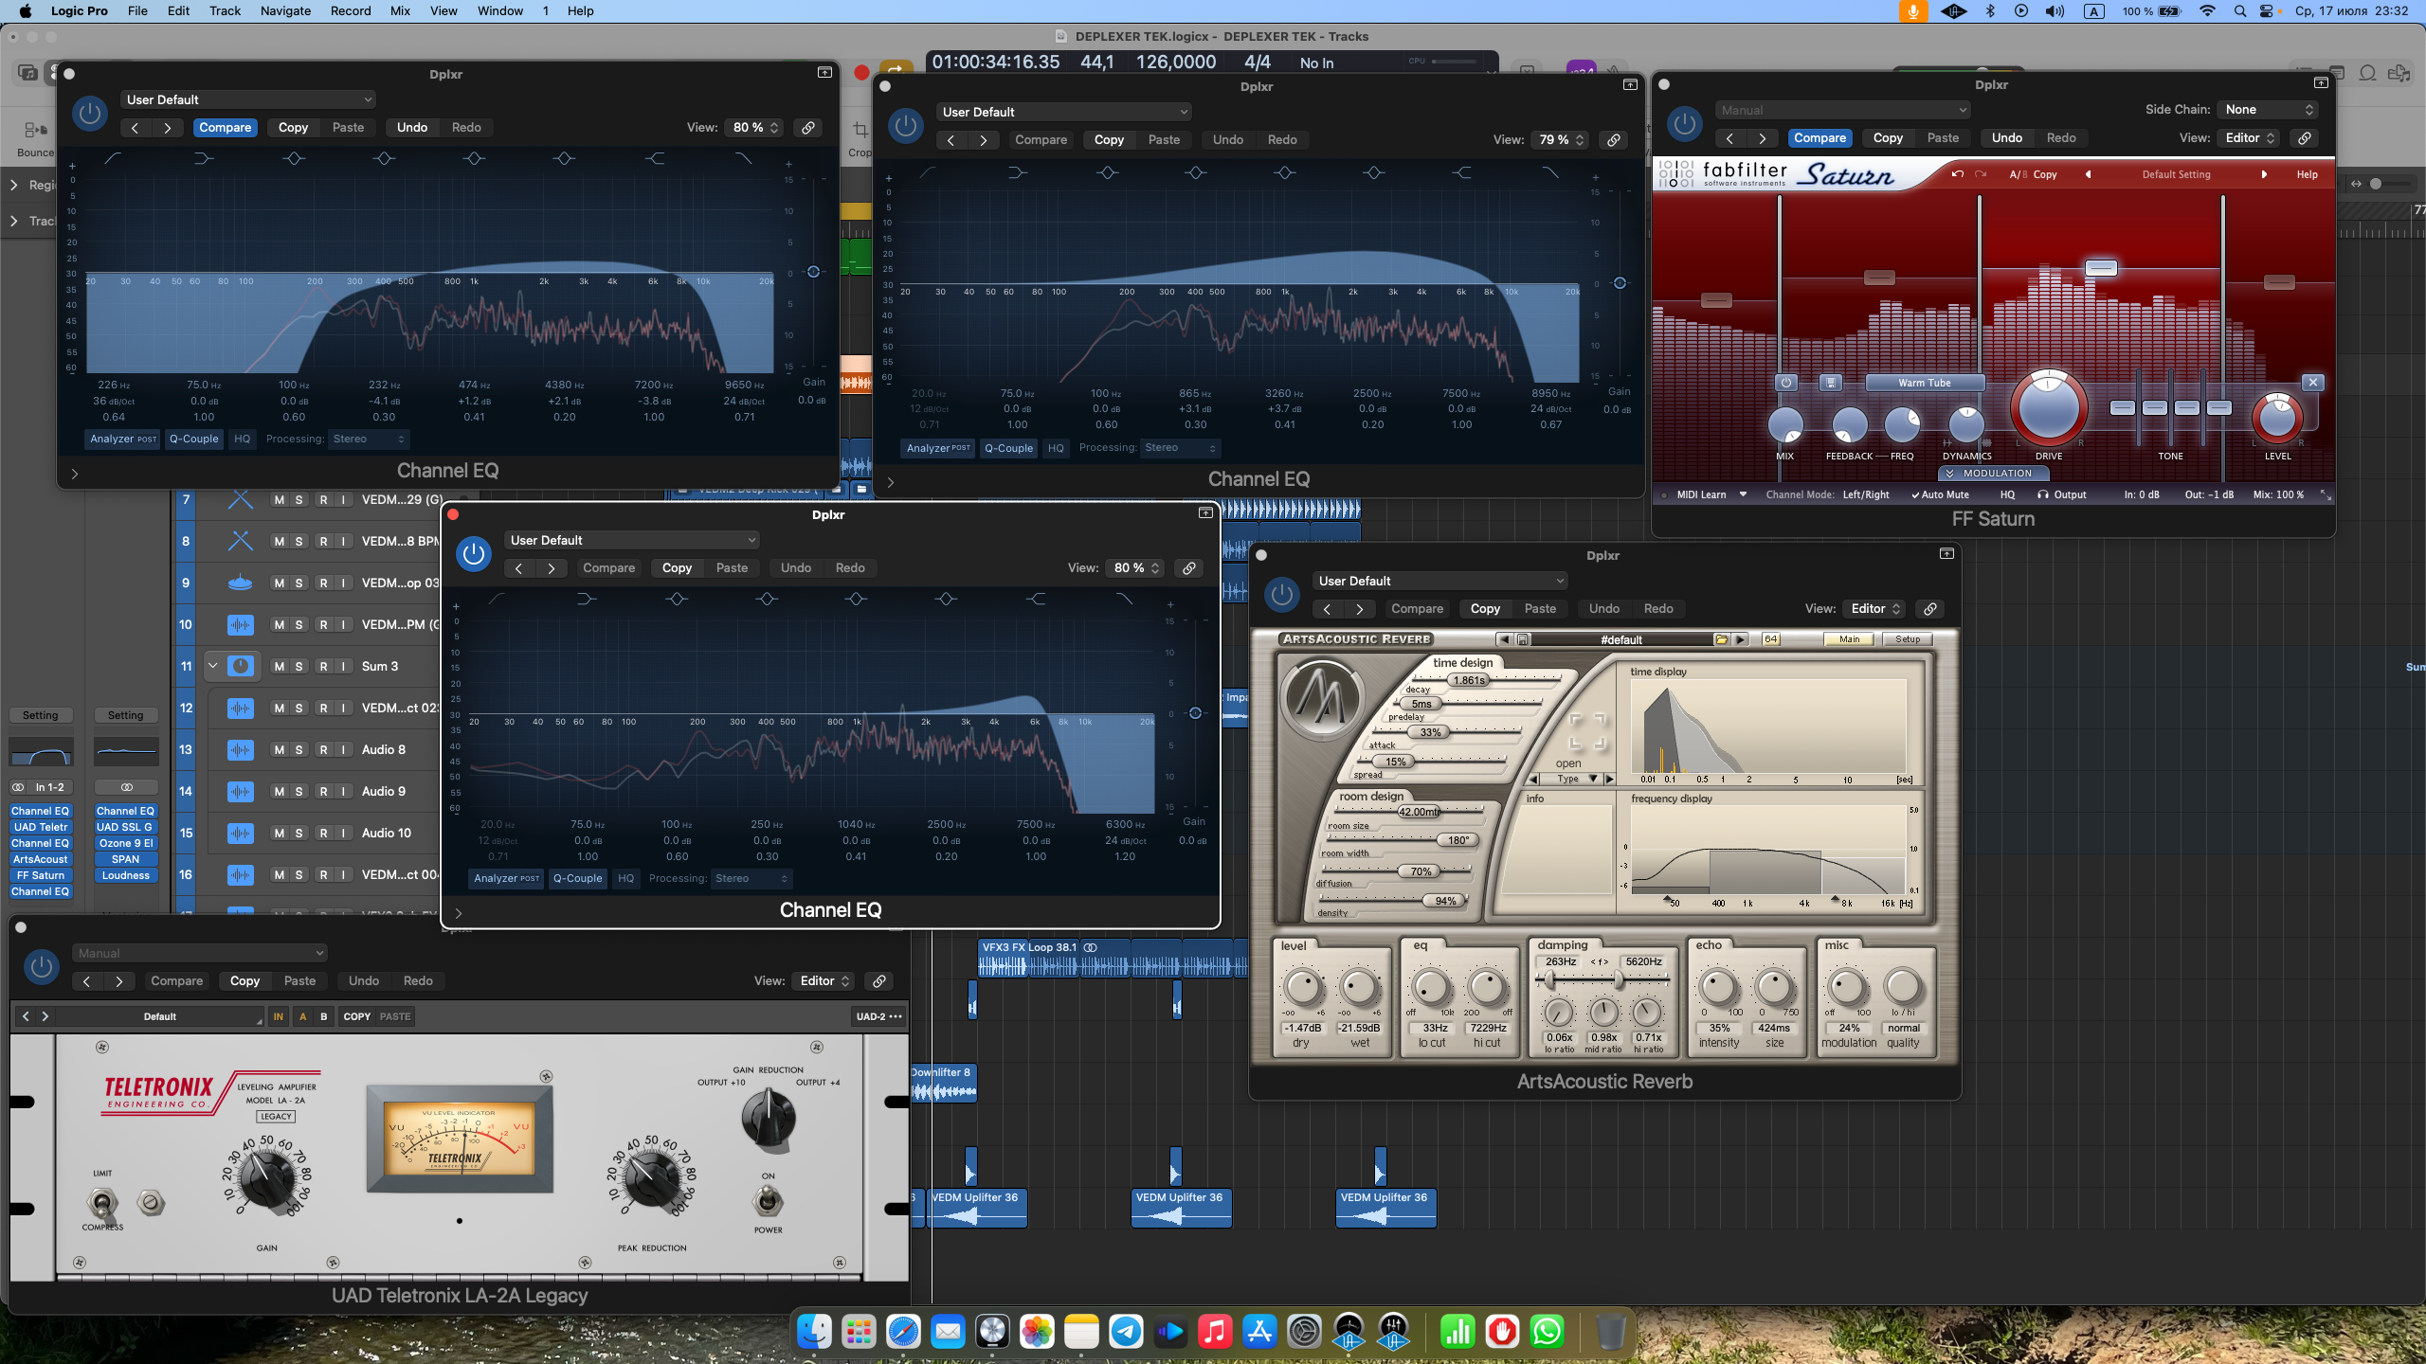Click FabFilter Saturn undo arrow icon
The image size is (2426, 1364).
pyautogui.click(x=1957, y=174)
